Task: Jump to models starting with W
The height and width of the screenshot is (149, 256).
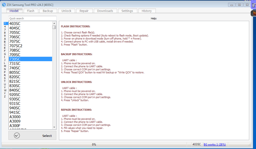Action: [5, 90]
